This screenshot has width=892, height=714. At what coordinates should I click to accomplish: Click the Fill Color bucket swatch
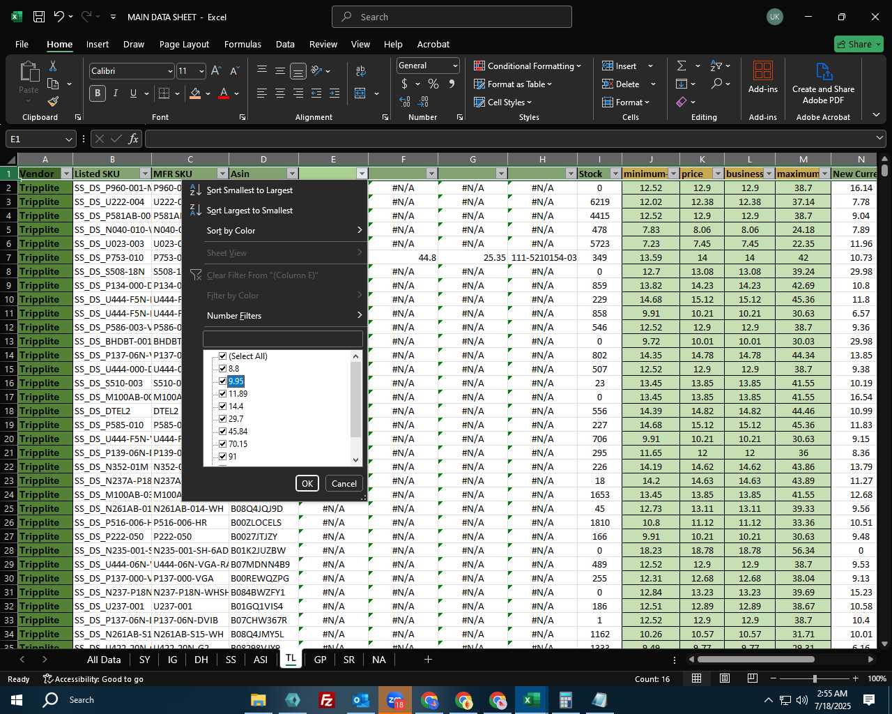tap(195, 93)
